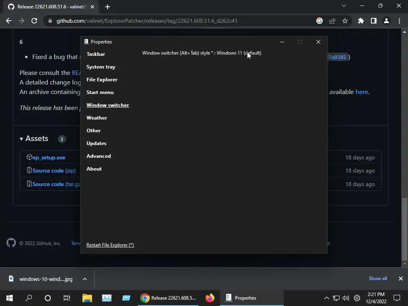Screen dimensions: 408x306
Task: Open a new Chrome tab
Action: pos(108,7)
